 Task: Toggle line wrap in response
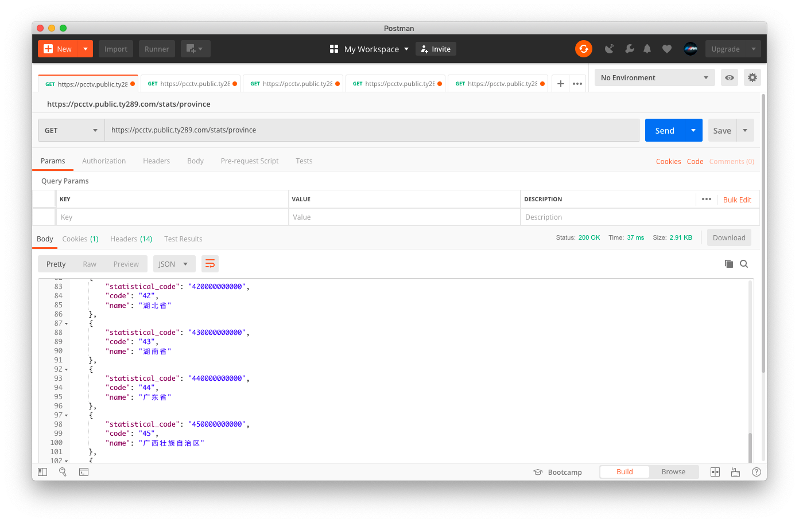(x=210, y=264)
